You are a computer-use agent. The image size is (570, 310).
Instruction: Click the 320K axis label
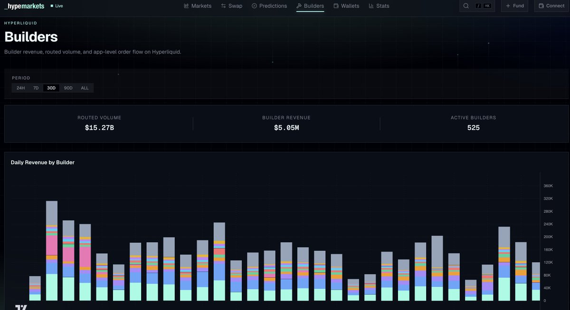(x=548, y=199)
